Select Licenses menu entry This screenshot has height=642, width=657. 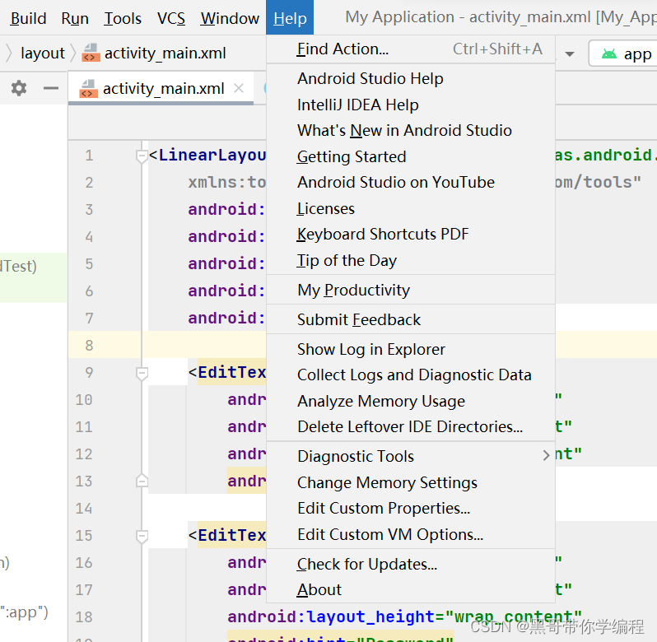click(411, 208)
